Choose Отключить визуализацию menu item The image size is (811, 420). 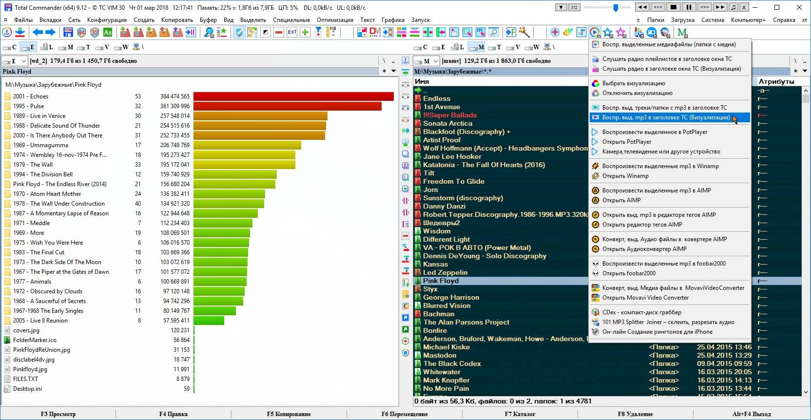pyautogui.click(x=670, y=93)
